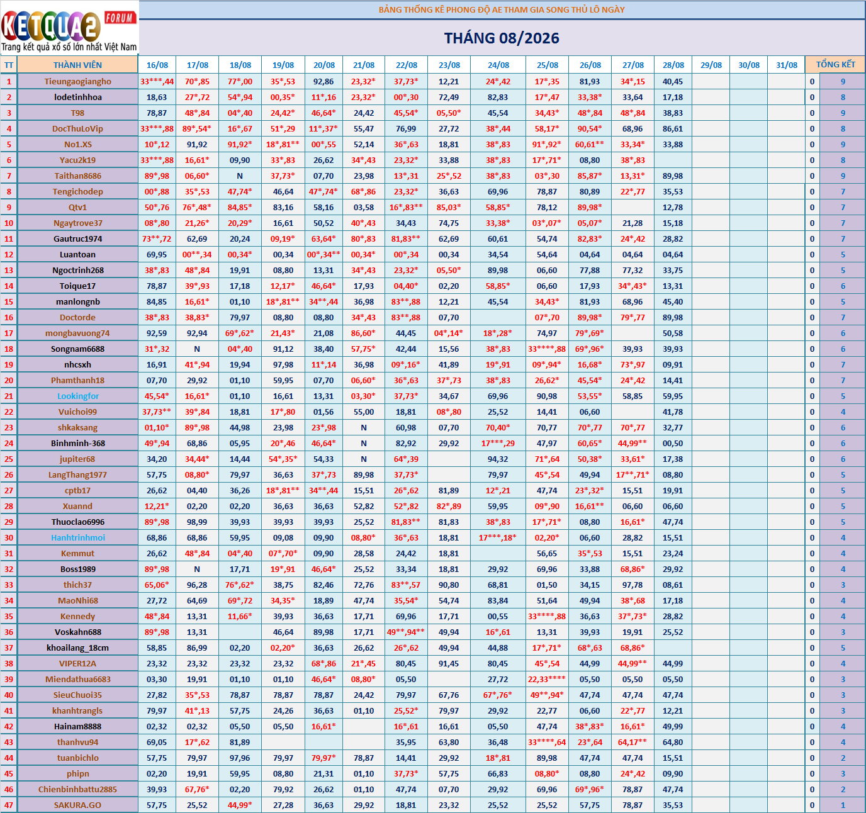Select the TT column header
The height and width of the screenshot is (813, 866).
tap(9, 65)
